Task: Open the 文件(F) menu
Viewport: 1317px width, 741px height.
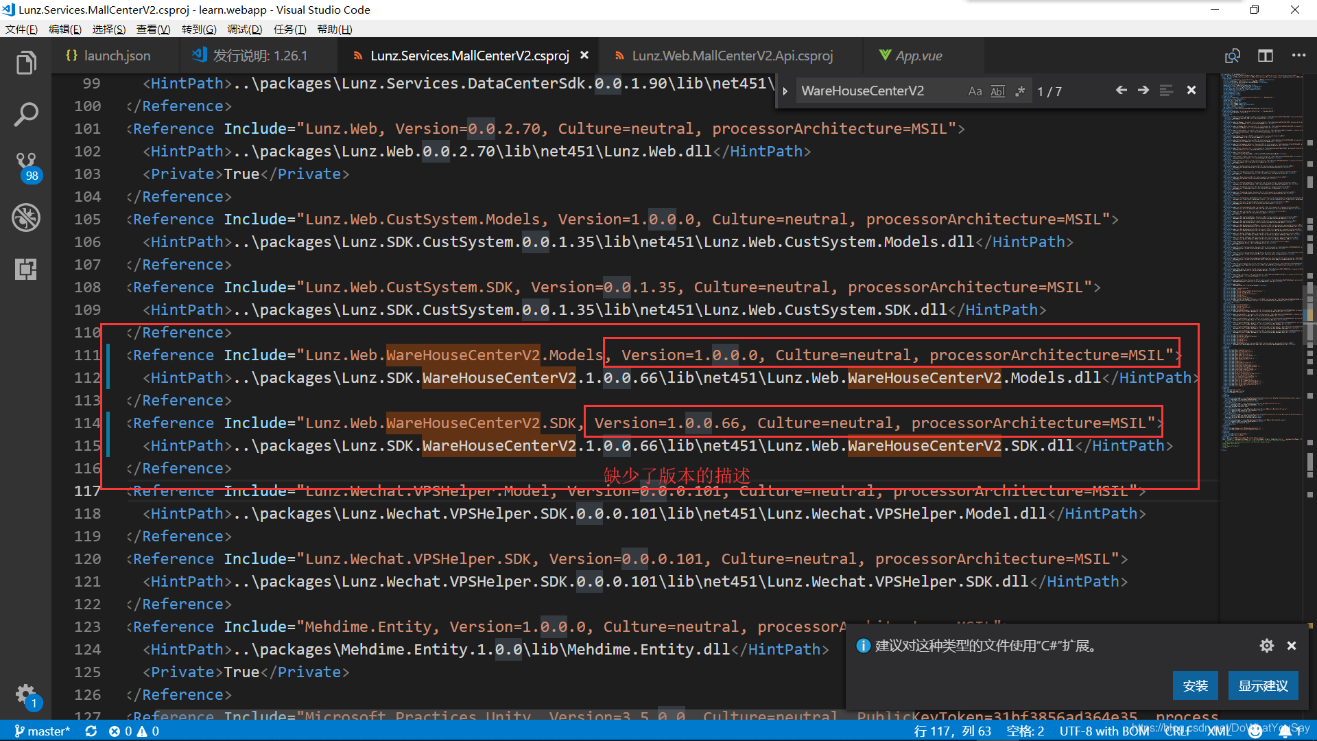Action: pos(21,30)
